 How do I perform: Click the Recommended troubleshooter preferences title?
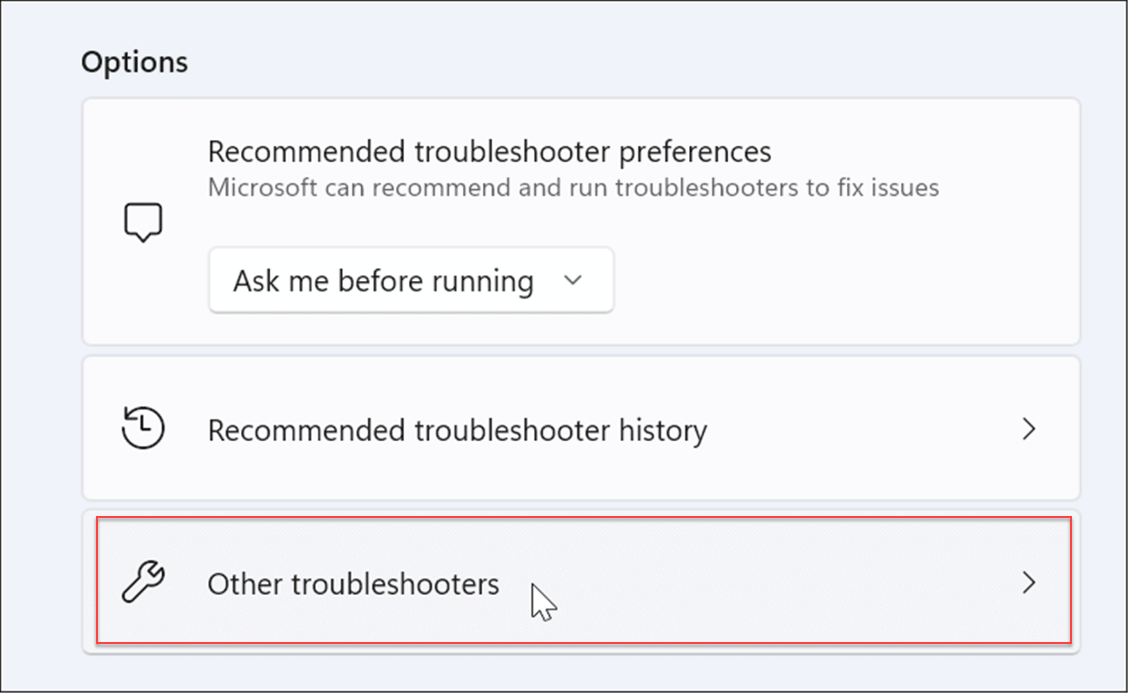[x=489, y=151]
